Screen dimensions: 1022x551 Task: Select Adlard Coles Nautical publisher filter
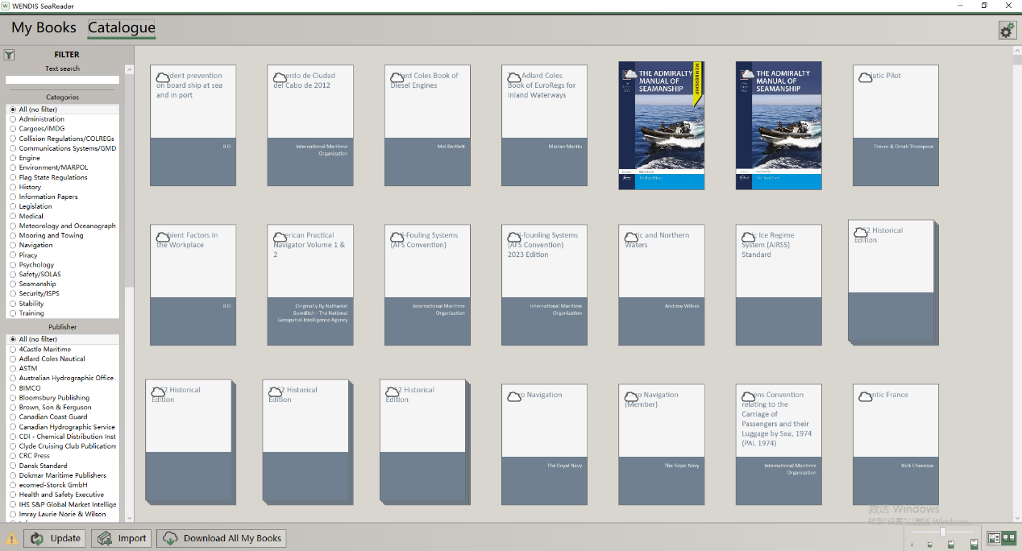[13, 358]
